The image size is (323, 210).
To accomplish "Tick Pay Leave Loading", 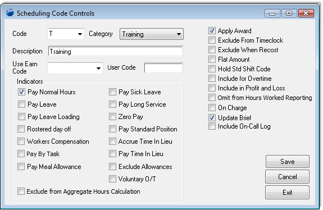I will [21, 117].
